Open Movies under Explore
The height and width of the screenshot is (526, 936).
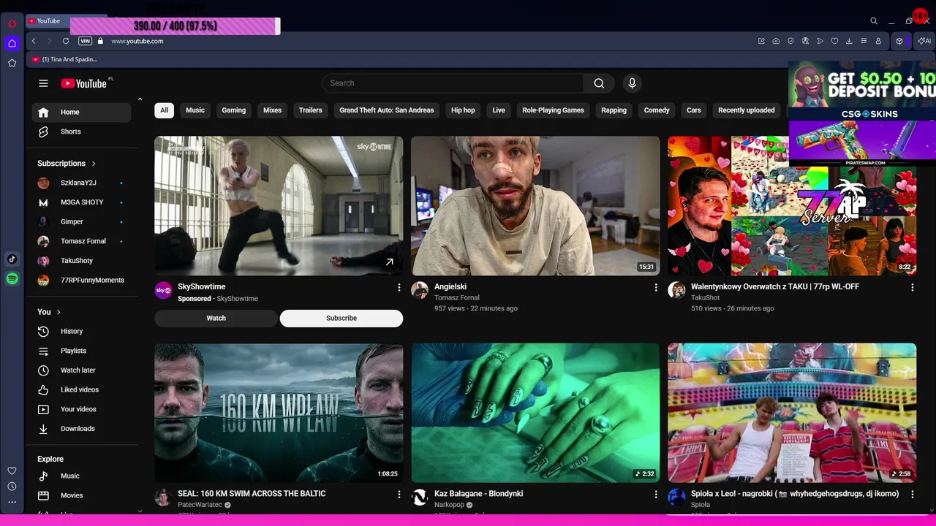[81, 495]
